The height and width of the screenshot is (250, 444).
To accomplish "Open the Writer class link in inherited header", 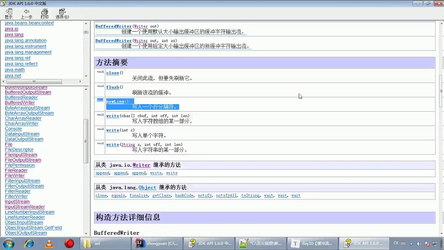I will tap(141, 165).
